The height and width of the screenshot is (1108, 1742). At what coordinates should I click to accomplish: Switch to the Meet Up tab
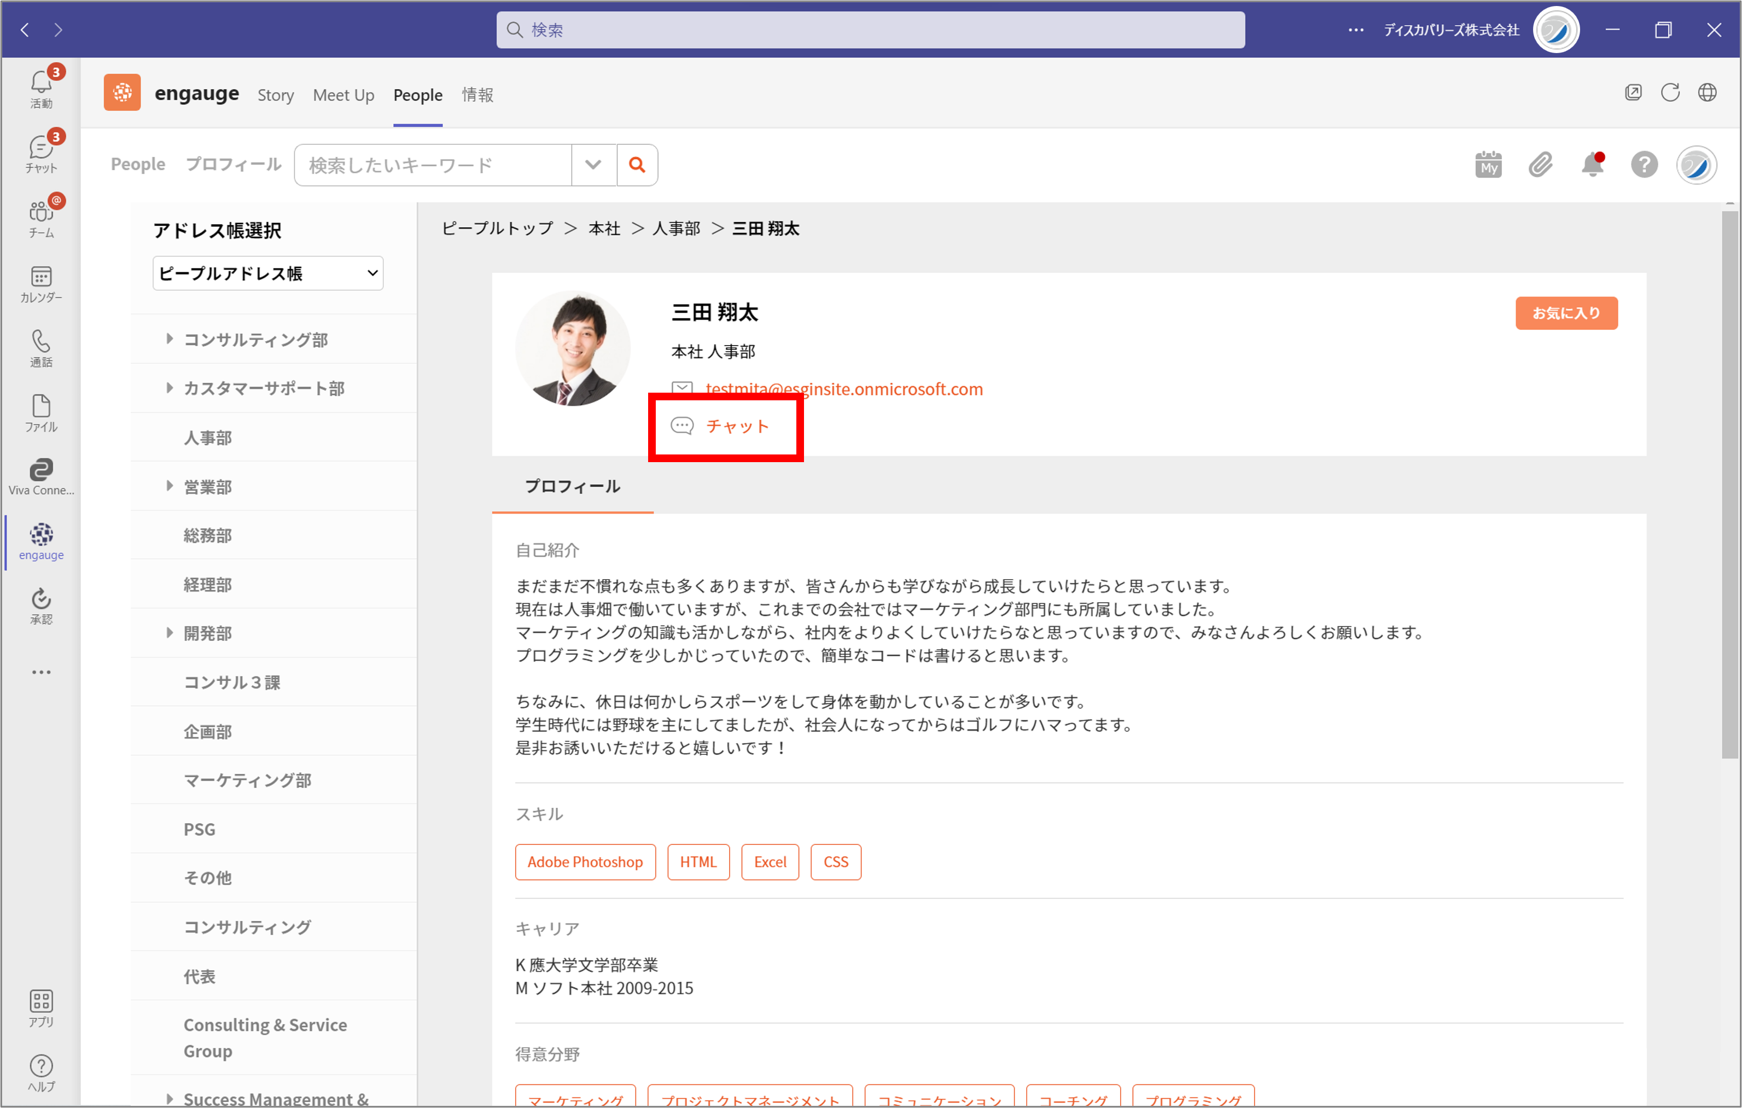[343, 95]
